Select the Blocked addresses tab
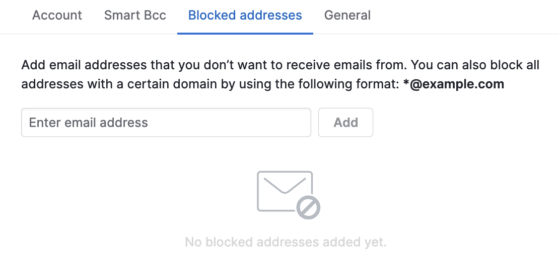This screenshot has width=559, height=263. [x=245, y=15]
